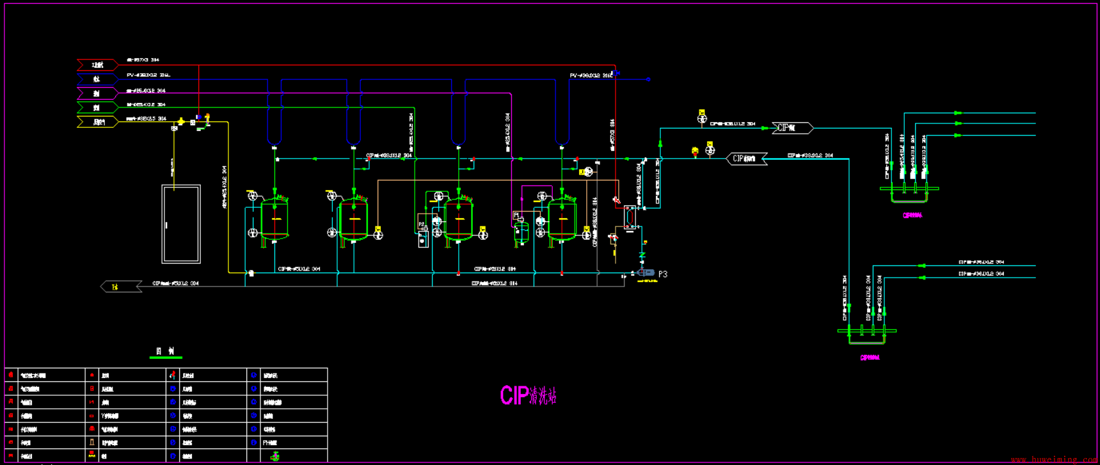The width and height of the screenshot is (1100, 465).
Task: Select the blue arrow inlet tag
Action: click(97, 79)
